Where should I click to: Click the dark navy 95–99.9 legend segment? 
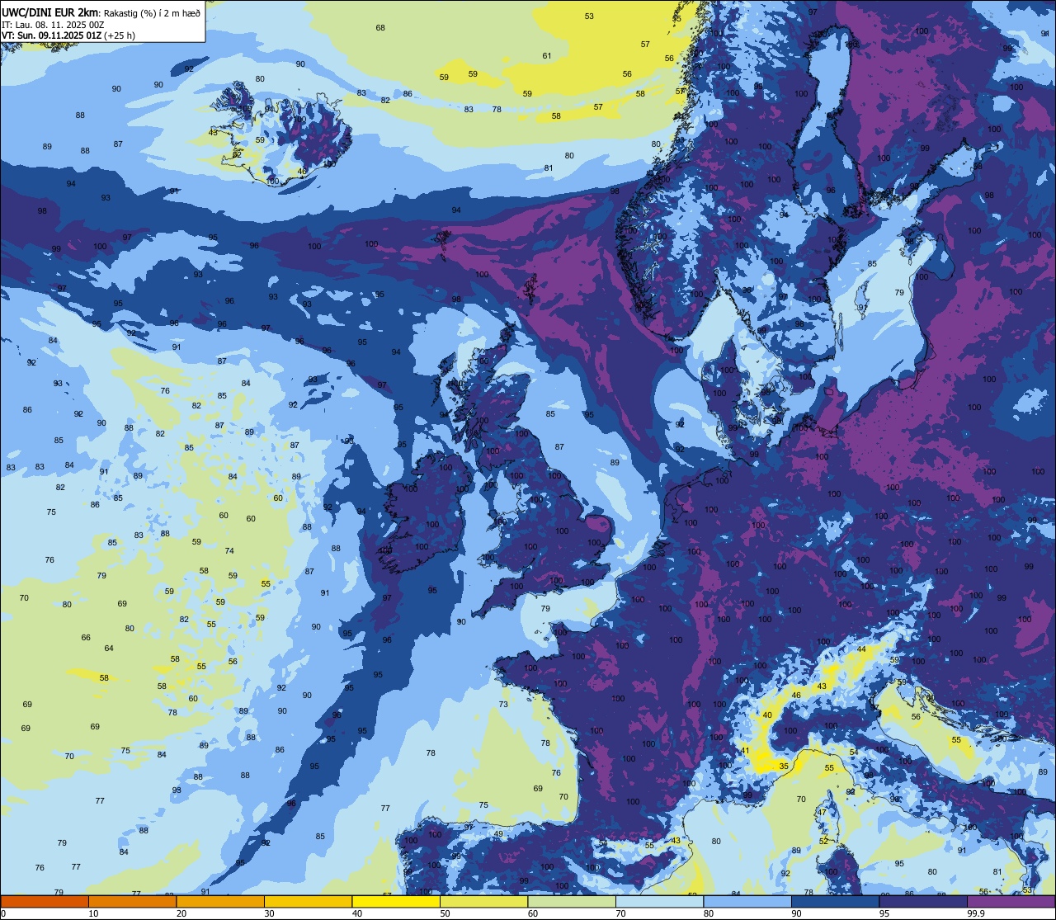[x=923, y=901]
